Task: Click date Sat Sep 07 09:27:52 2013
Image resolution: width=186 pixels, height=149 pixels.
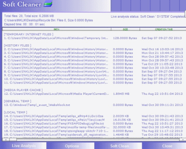Action: pos(162,38)
